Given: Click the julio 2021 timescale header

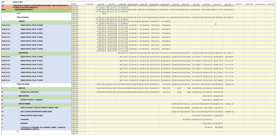Looking at the screenshot, I should [239, 5].
